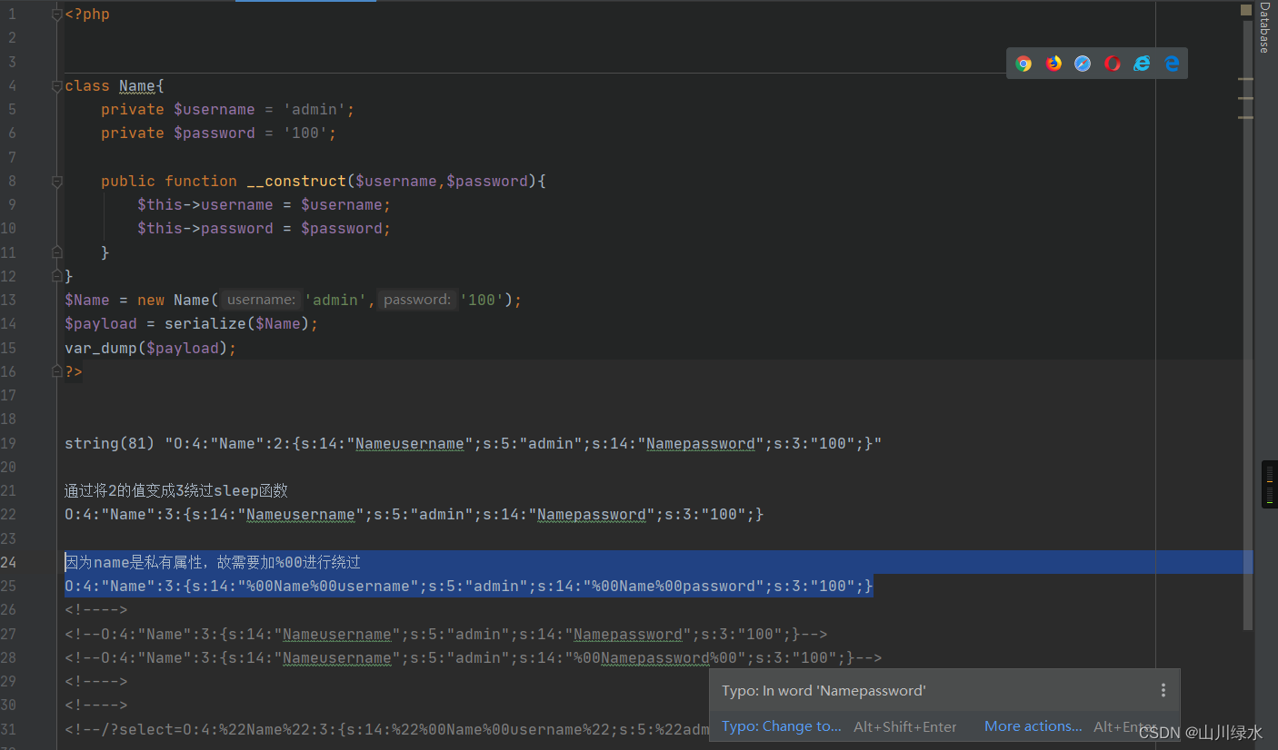Open file in Safari browser
Viewport: 1278px width, 750px height.
pyautogui.click(x=1083, y=64)
